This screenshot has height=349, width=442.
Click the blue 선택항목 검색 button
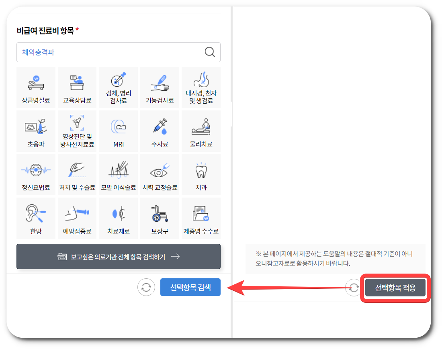point(190,287)
